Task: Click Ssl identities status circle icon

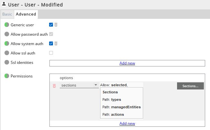Action: 7,62
